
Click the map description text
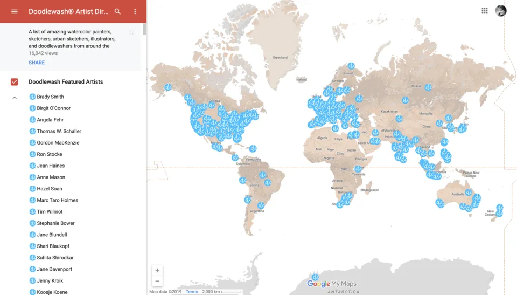pos(72,39)
